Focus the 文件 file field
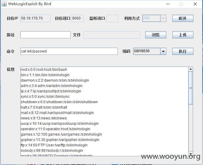Screen dimensions: 203x165 tap(112, 35)
